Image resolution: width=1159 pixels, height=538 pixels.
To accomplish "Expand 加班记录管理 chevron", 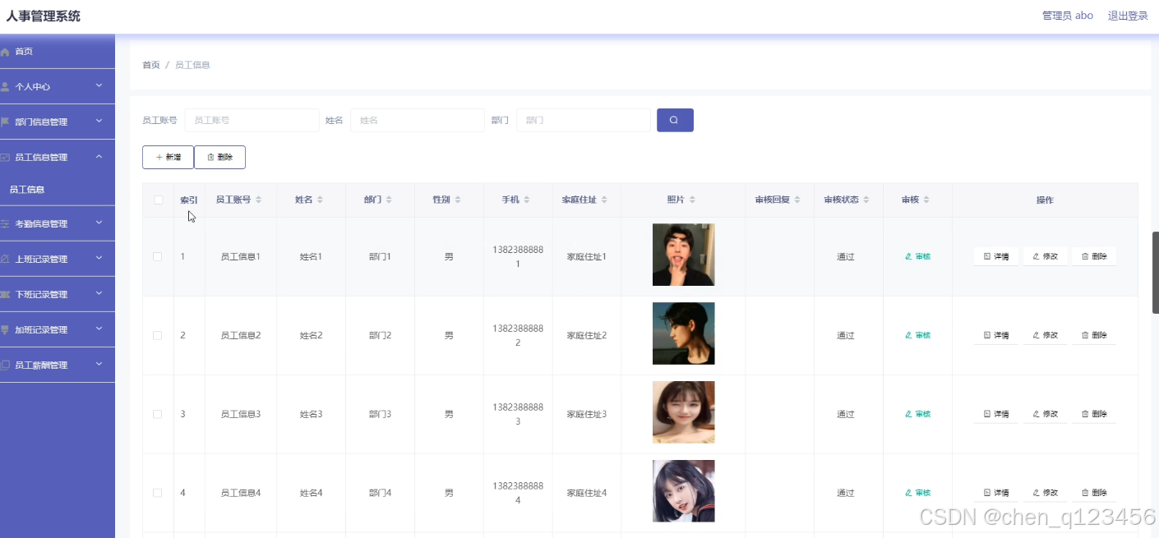I will [x=99, y=329].
